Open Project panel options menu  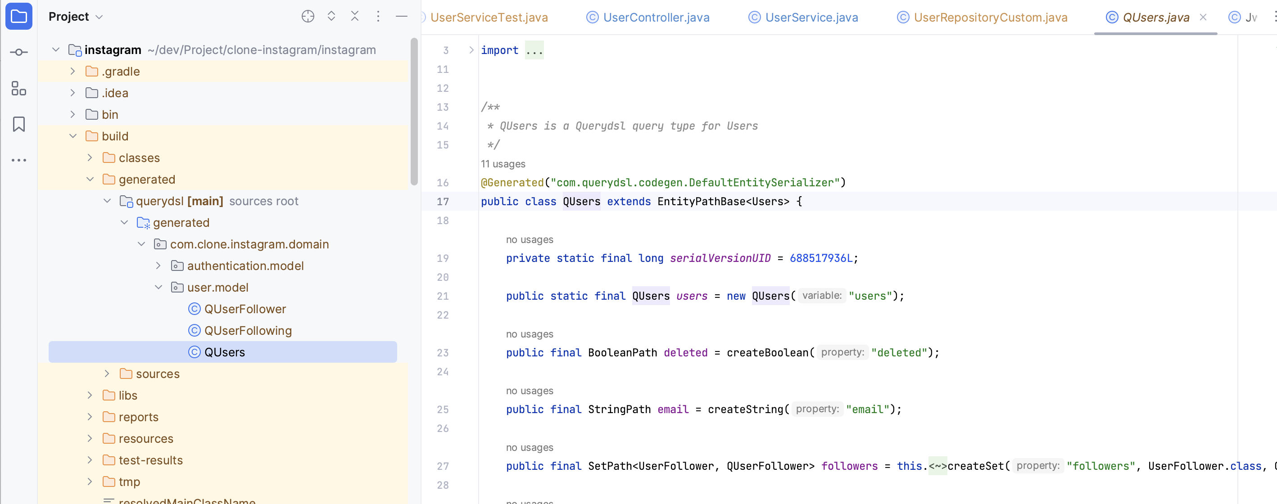tap(378, 16)
